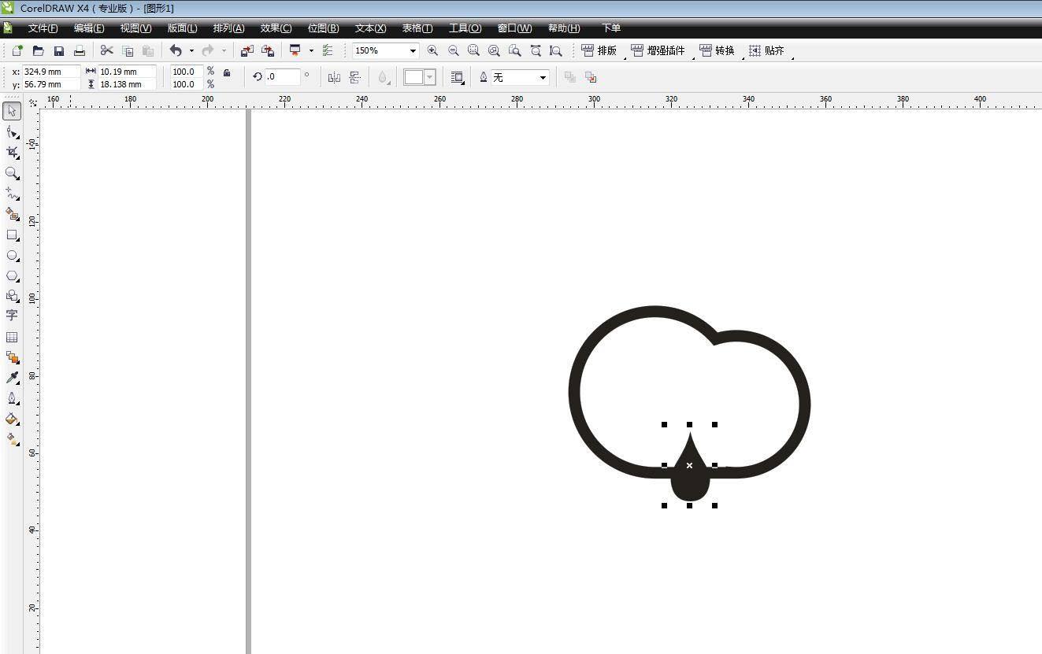Click the Import icon

pos(247,50)
